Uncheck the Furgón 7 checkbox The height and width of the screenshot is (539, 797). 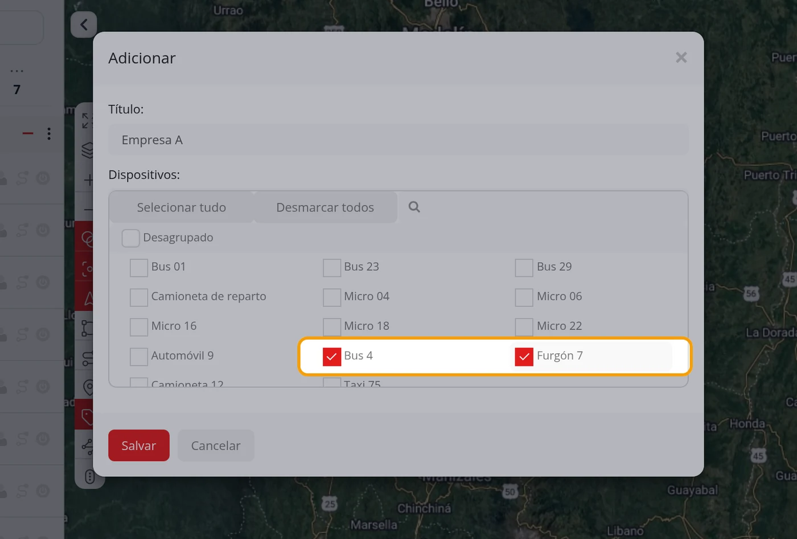[x=524, y=356]
